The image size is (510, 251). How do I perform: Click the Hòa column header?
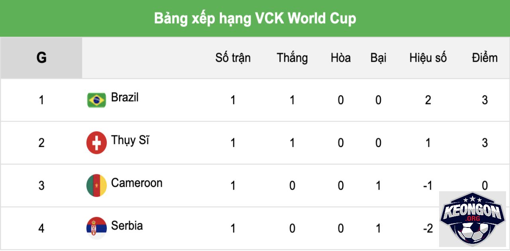(x=341, y=58)
